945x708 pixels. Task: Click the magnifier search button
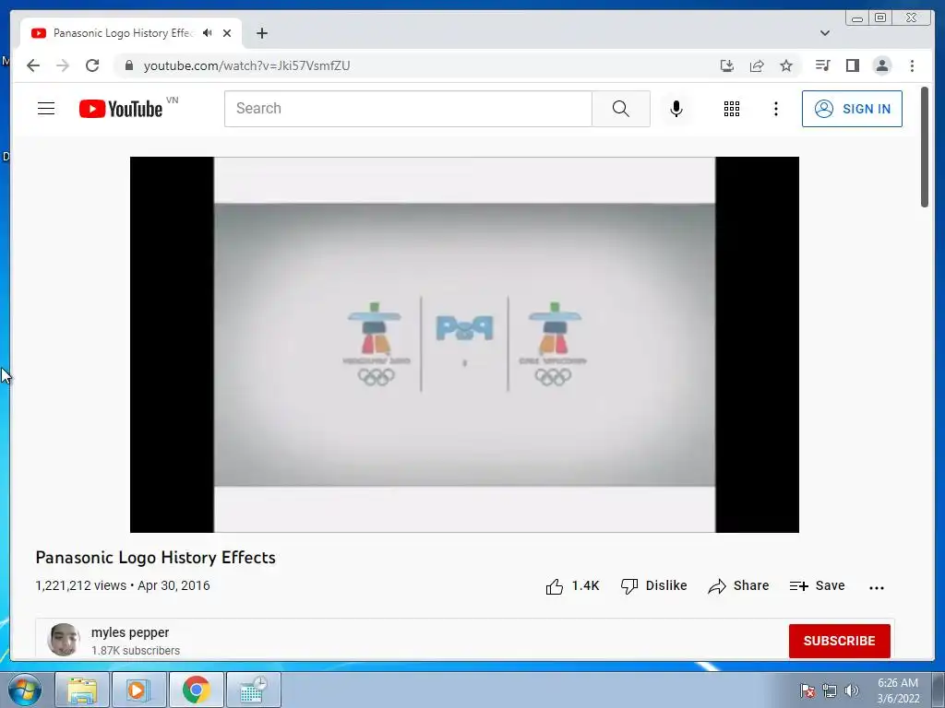621,109
